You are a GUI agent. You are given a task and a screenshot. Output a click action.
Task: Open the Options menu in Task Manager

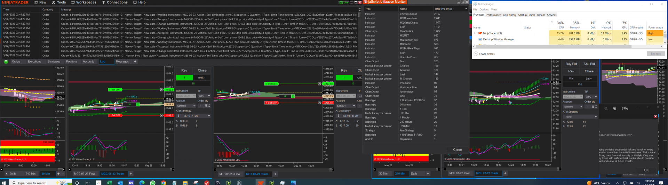[x=484, y=9]
